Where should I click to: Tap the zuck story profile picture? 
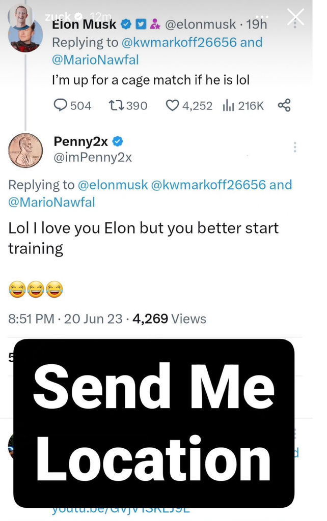tap(21, 17)
